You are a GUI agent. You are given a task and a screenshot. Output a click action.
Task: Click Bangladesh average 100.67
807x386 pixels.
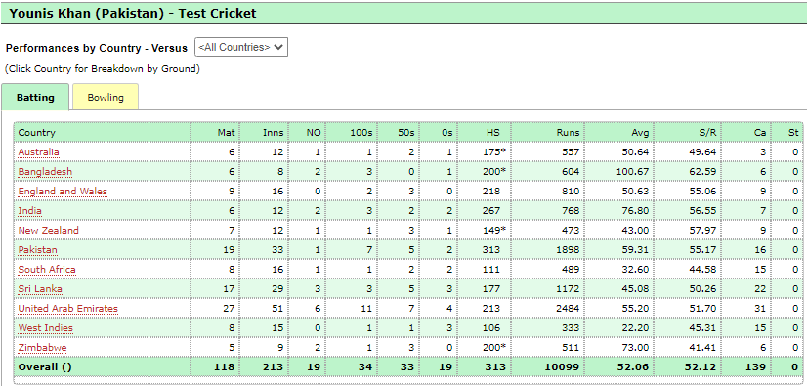click(632, 172)
